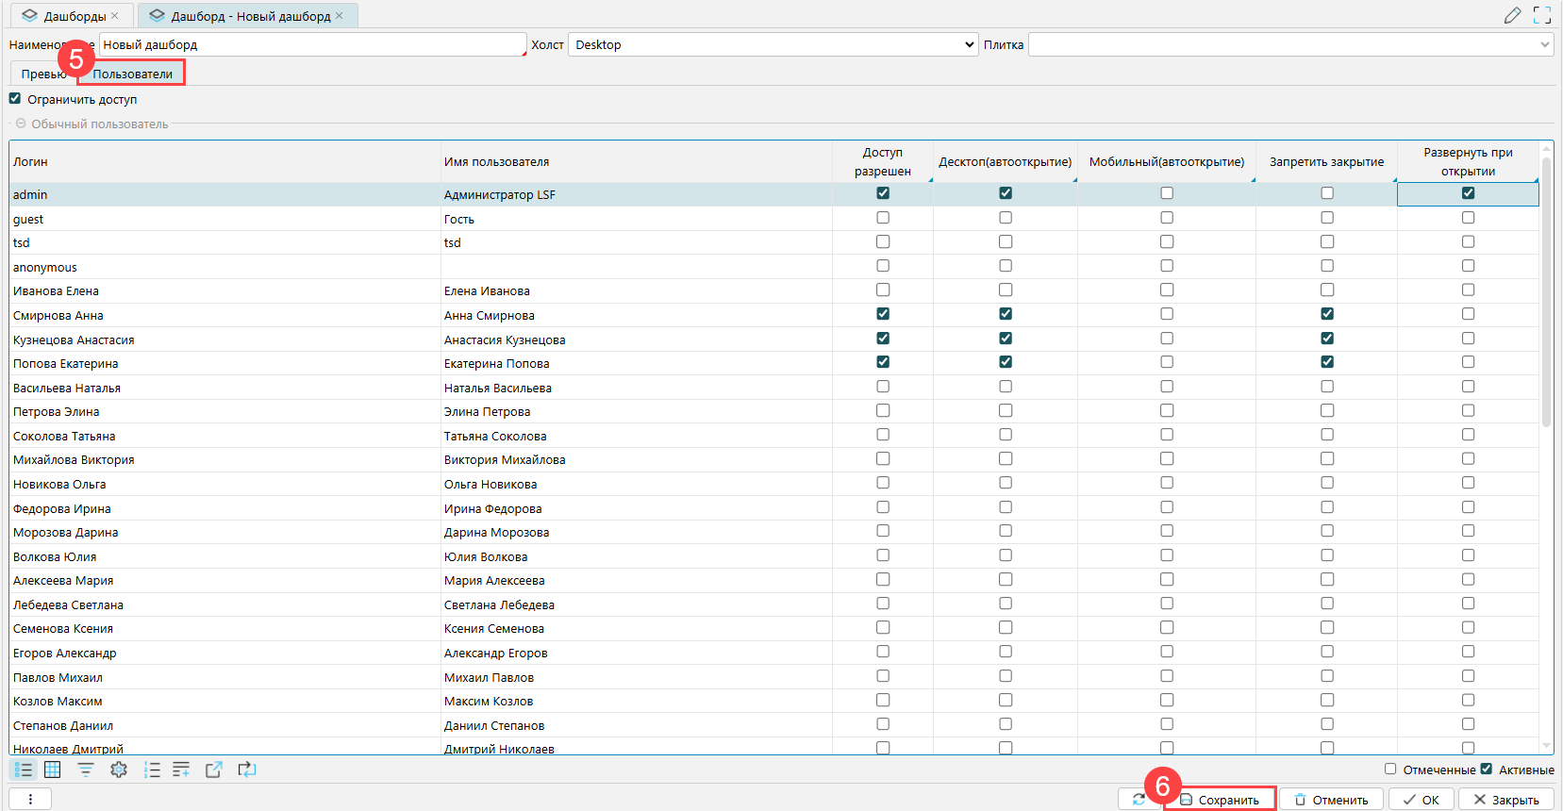Click the pencil edit icon at top right
The image size is (1563, 811).
[x=1512, y=15]
